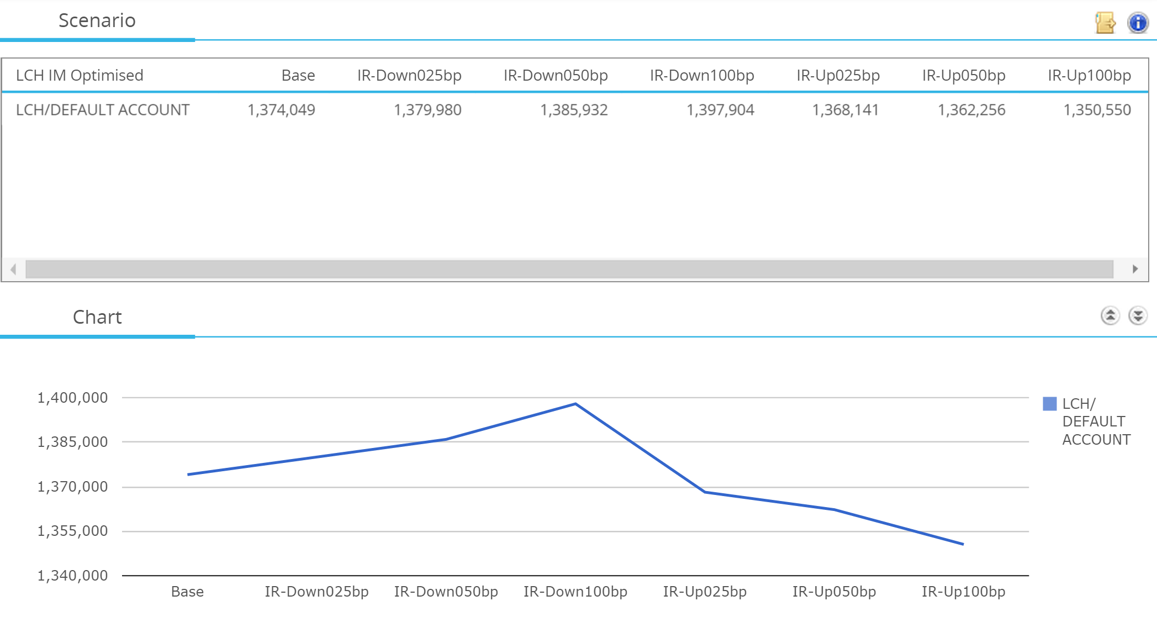1157x622 pixels.
Task: Click the 1,355,000 y-axis label
Action: 72,531
